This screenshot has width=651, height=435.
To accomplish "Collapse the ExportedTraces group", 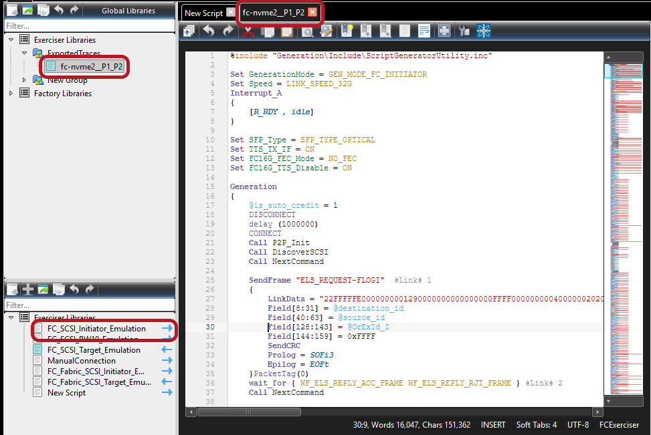I will 25,53.
